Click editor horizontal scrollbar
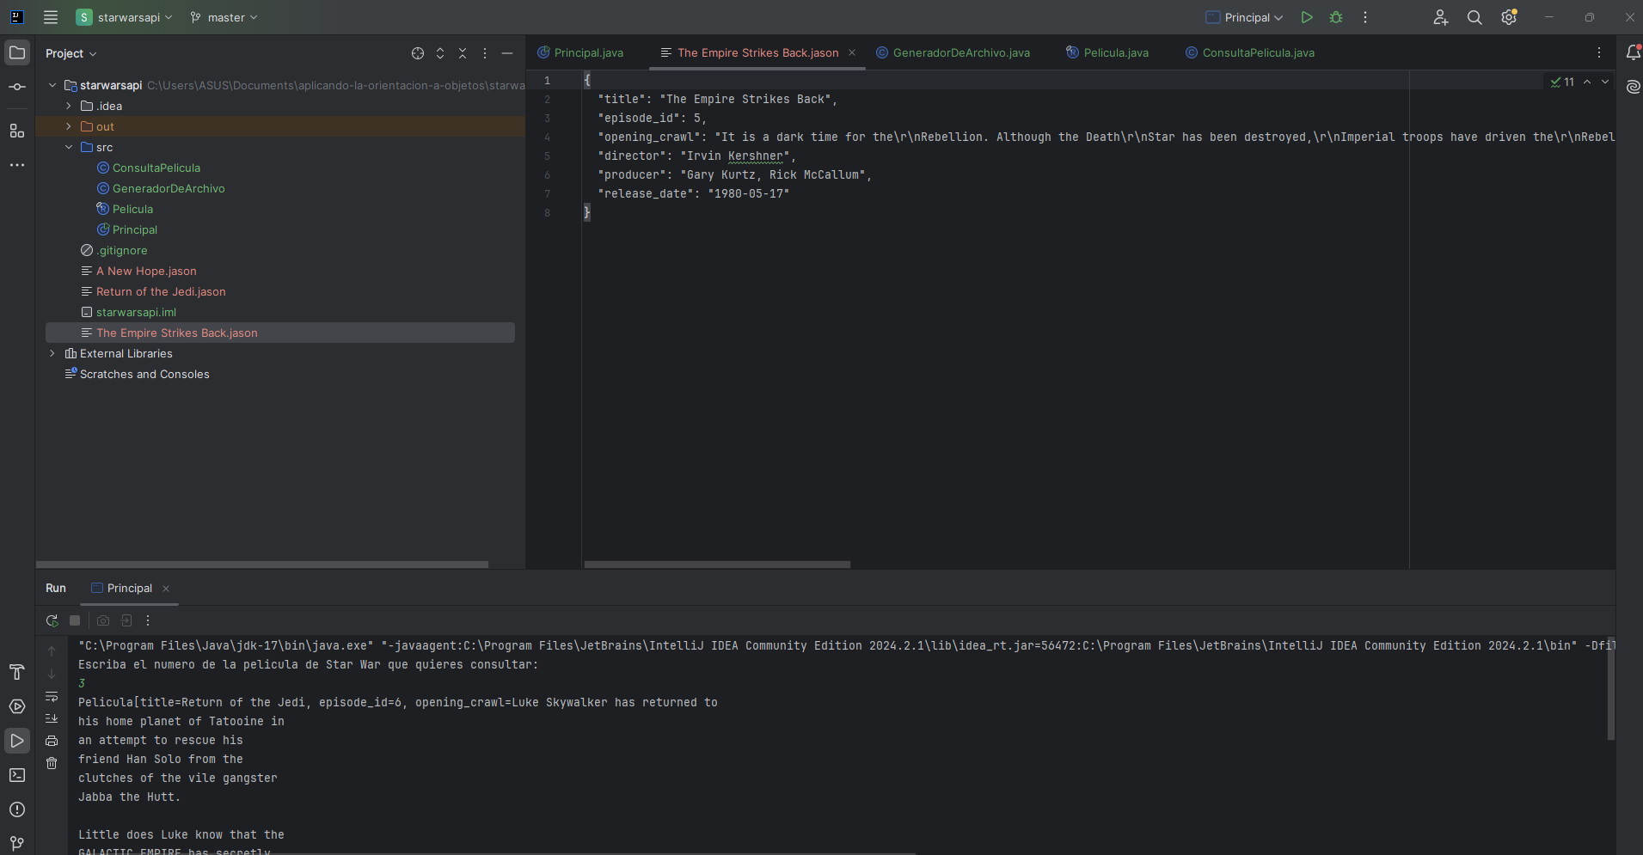The image size is (1643, 855). pyautogui.click(x=717, y=565)
